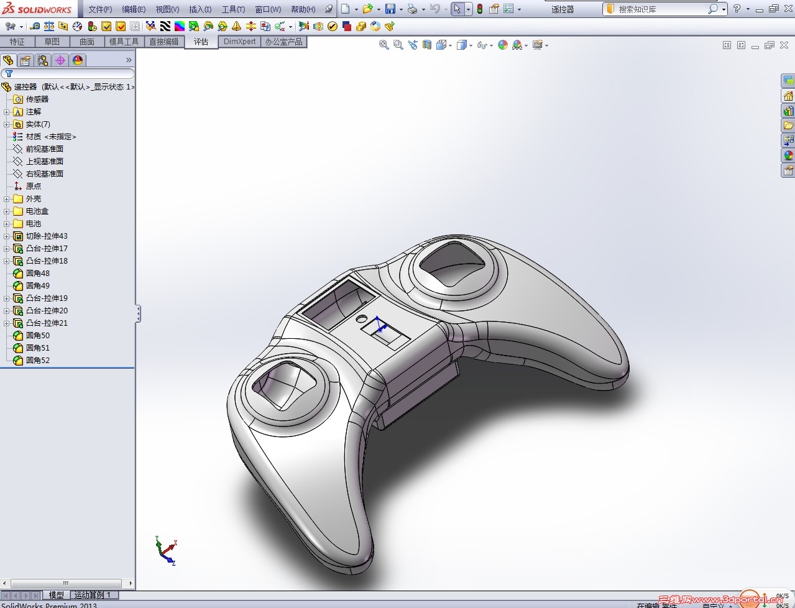
Task: Expand the tree tabs chevron
Action: [129, 60]
